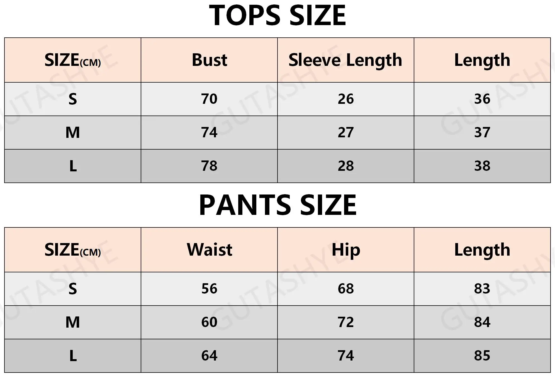Click bust value 78 for size L

[x=209, y=166]
